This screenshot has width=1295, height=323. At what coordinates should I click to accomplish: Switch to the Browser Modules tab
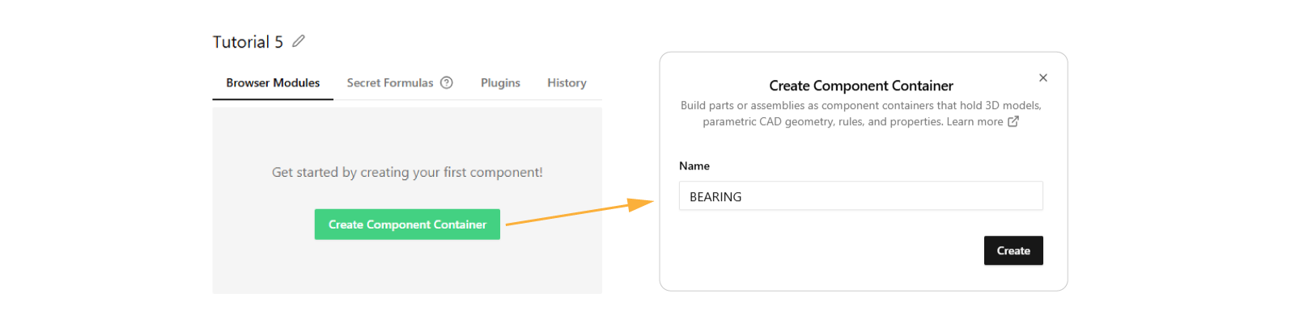273,82
